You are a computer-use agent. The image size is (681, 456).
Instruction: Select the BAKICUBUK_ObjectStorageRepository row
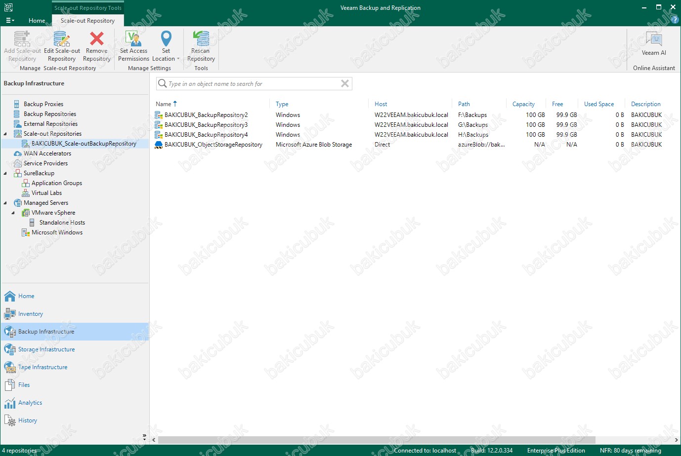[213, 145]
